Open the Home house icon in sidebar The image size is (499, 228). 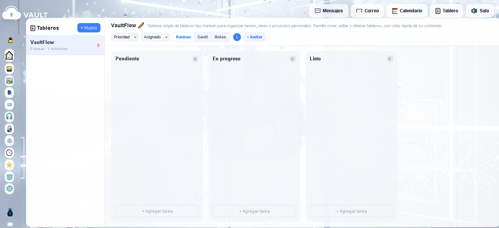[x=9, y=55]
